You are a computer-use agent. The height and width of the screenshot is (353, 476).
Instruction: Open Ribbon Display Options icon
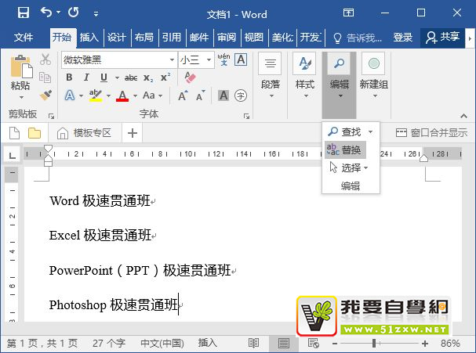pyautogui.click(x=348, y=13)
